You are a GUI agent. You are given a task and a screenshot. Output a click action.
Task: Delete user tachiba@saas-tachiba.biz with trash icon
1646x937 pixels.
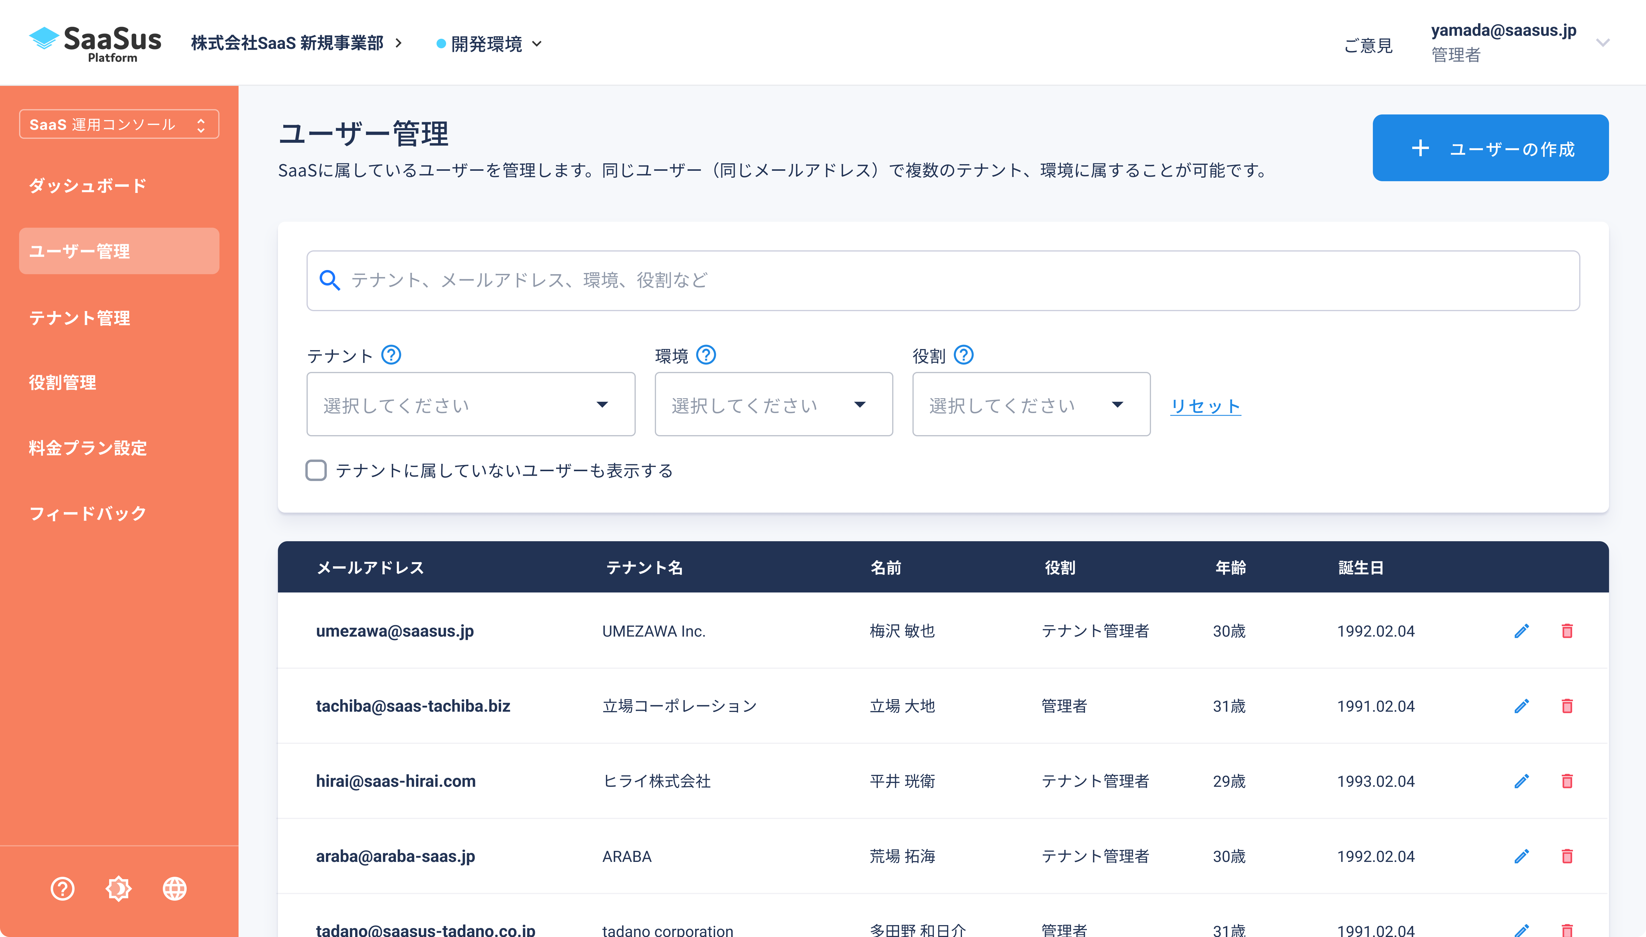[x=1568, y=706]
